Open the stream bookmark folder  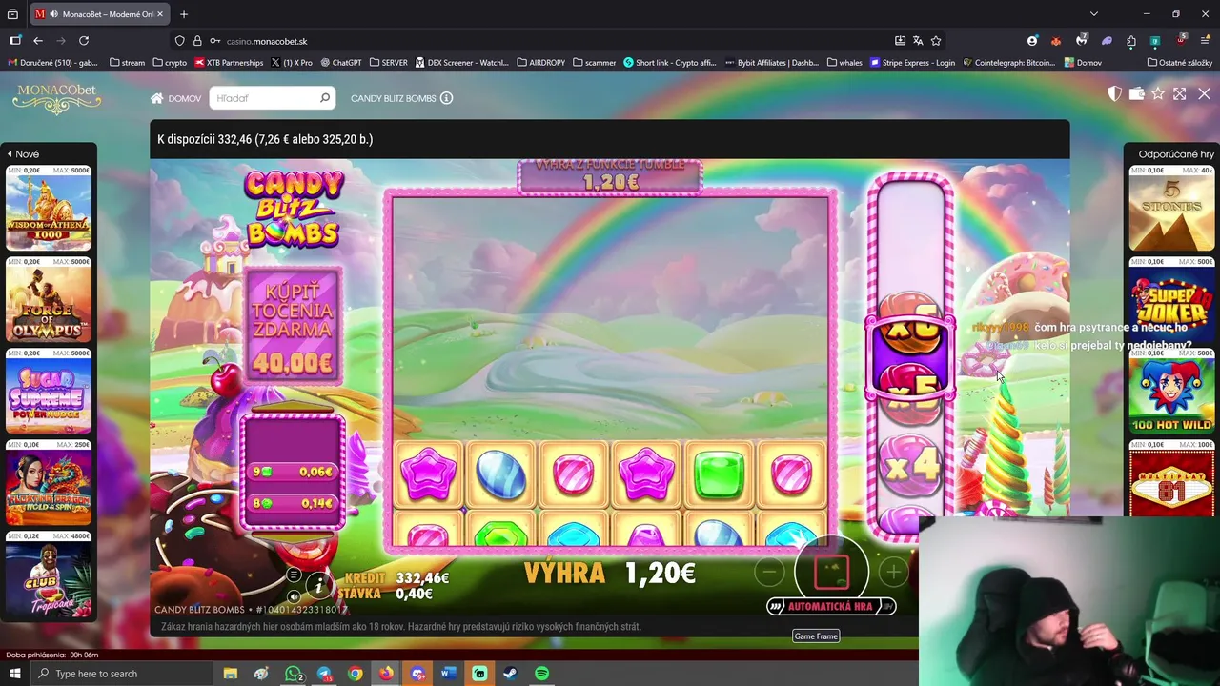127,63
